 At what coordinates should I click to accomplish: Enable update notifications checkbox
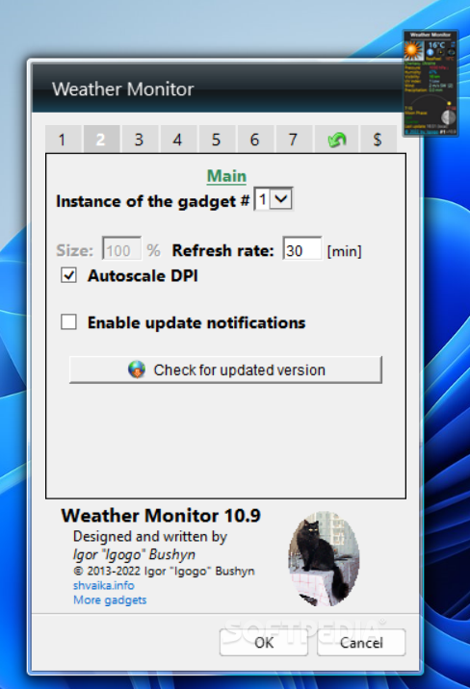68,321
